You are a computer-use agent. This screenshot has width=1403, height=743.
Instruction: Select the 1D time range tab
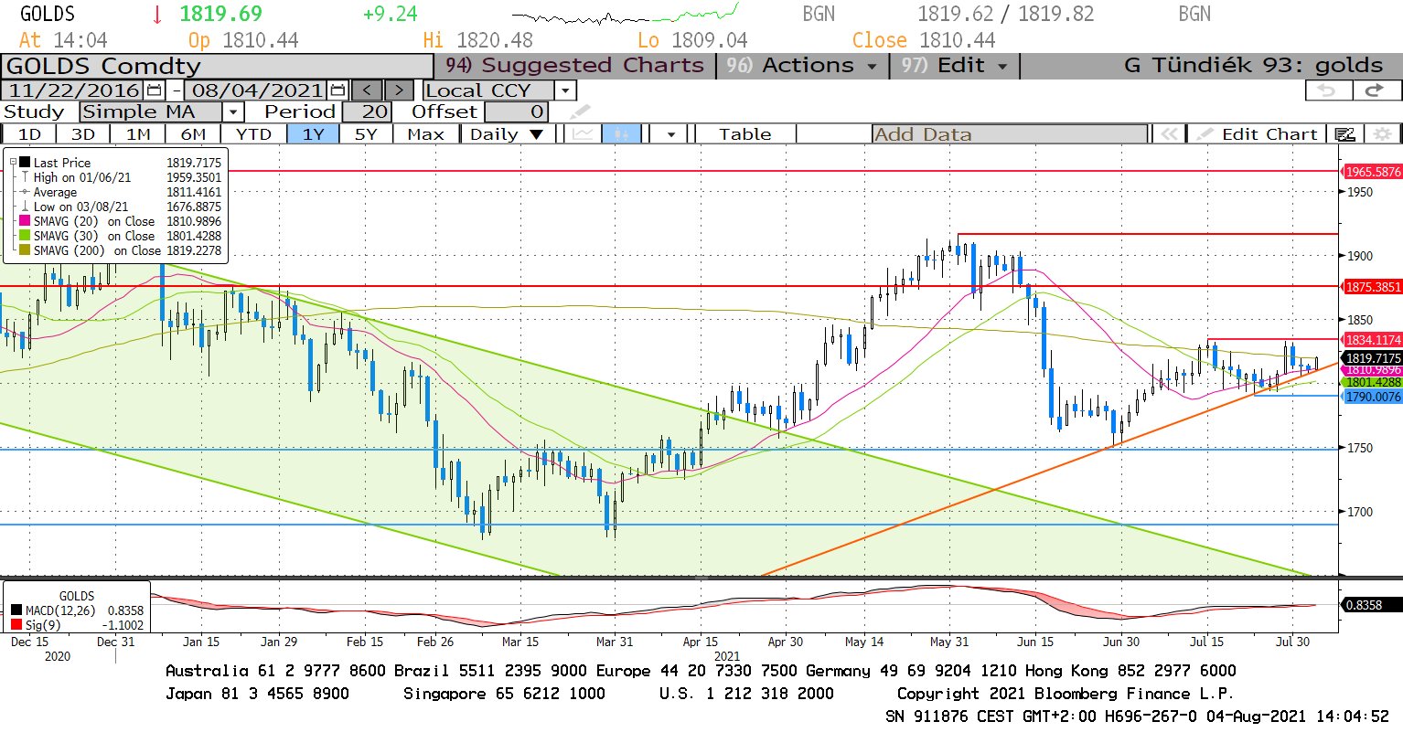tap(30, 134)
